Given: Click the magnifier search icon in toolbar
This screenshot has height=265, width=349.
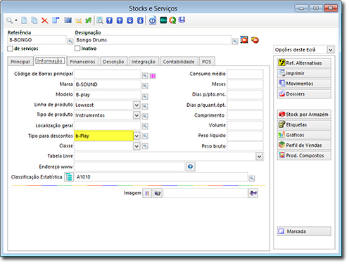Looking at the screenshot, I should pyautogui.click(x=9, y=20).
